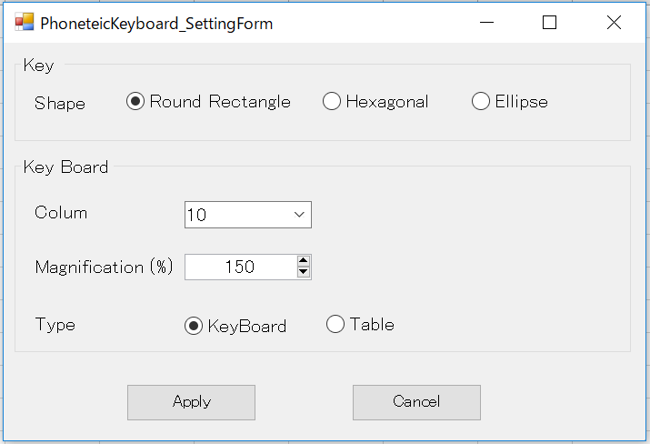Image resolution: width=650 pixels, height=444 pixels.
Task: Close the PhoneteicKeyboard_SettingForm window
Action: point(614,23)
